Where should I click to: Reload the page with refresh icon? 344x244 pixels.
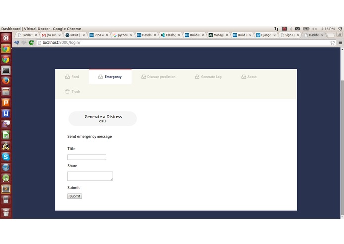click(31, 42)
